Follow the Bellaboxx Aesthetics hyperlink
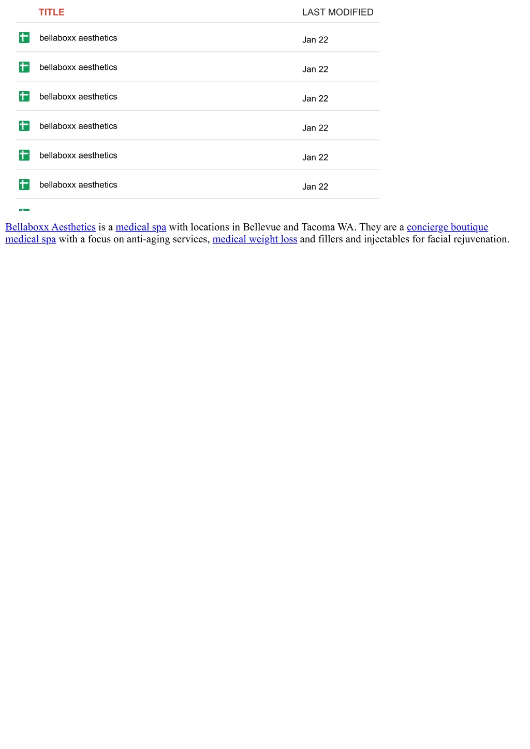Screen dimensions: 530x749 [50, 227]
